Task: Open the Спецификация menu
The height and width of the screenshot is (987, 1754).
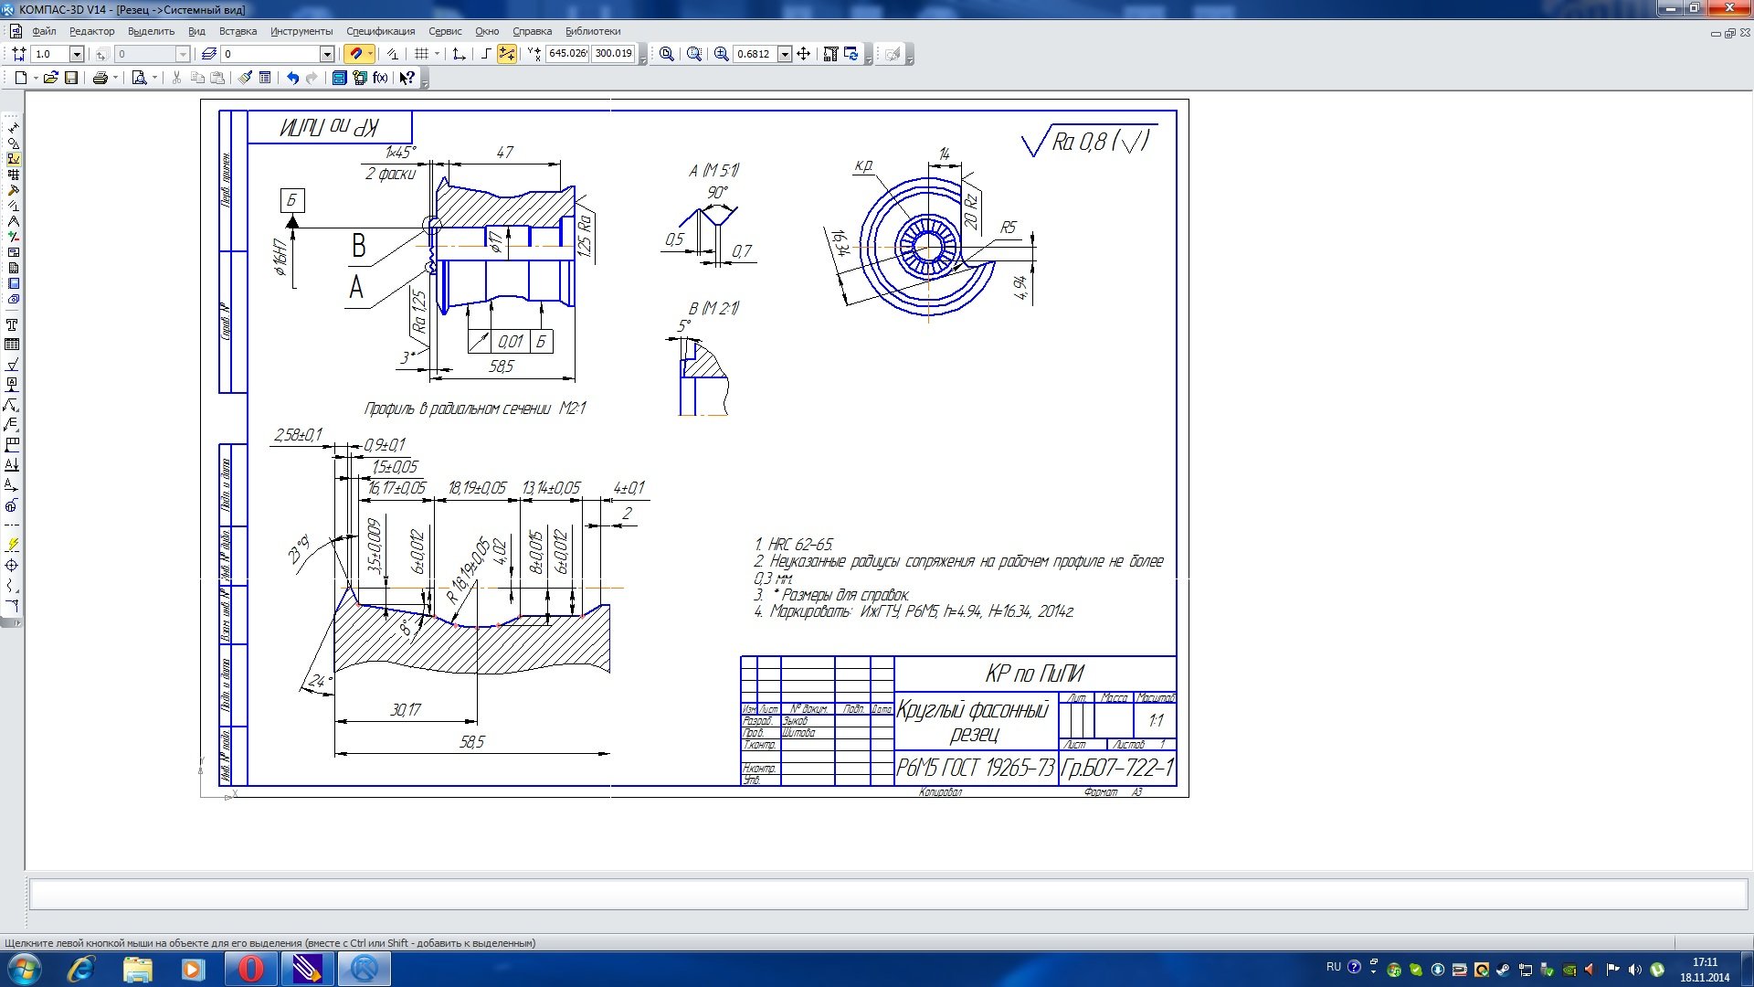Action: click(380, 31)
